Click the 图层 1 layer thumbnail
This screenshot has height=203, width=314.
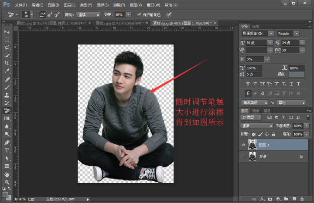(253, 145)
